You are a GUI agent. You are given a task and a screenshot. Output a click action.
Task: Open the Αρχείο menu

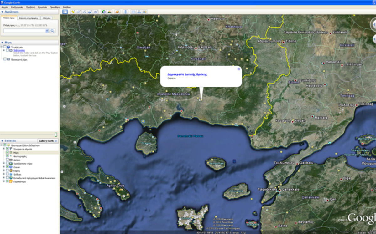(x=5, y=7)
